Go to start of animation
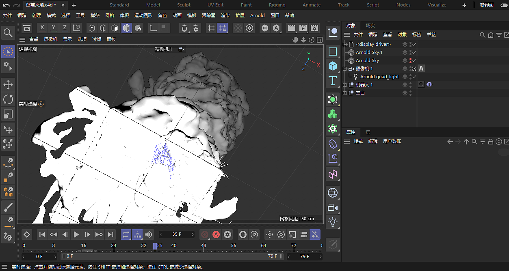This screenshot has width=509, height=271. coord(42,234)
